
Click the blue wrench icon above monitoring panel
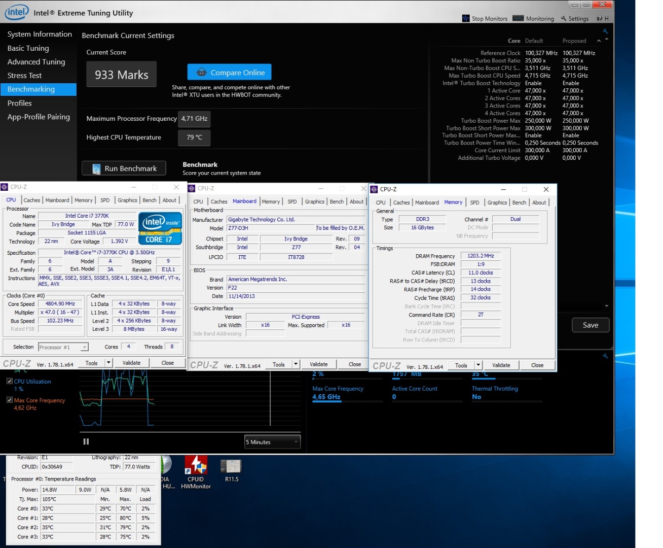[x=605, y=356]
